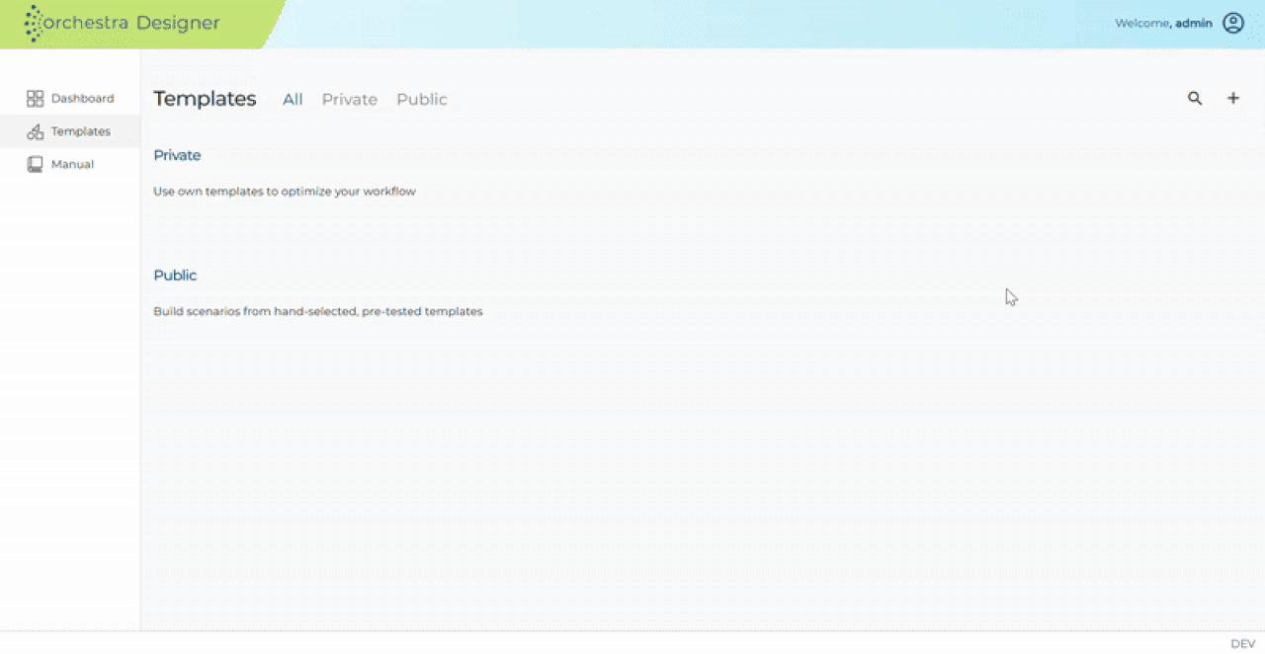
Task: Click the pre-tested templates description text
Action: click(x=318, y=311)
